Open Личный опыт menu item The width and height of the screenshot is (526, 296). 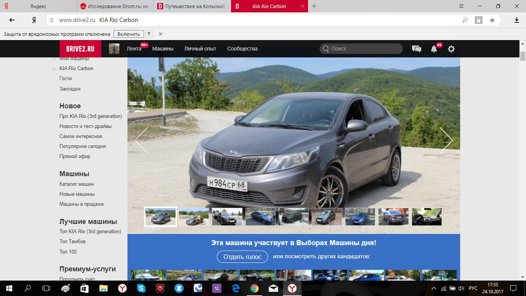coord(200,49)
